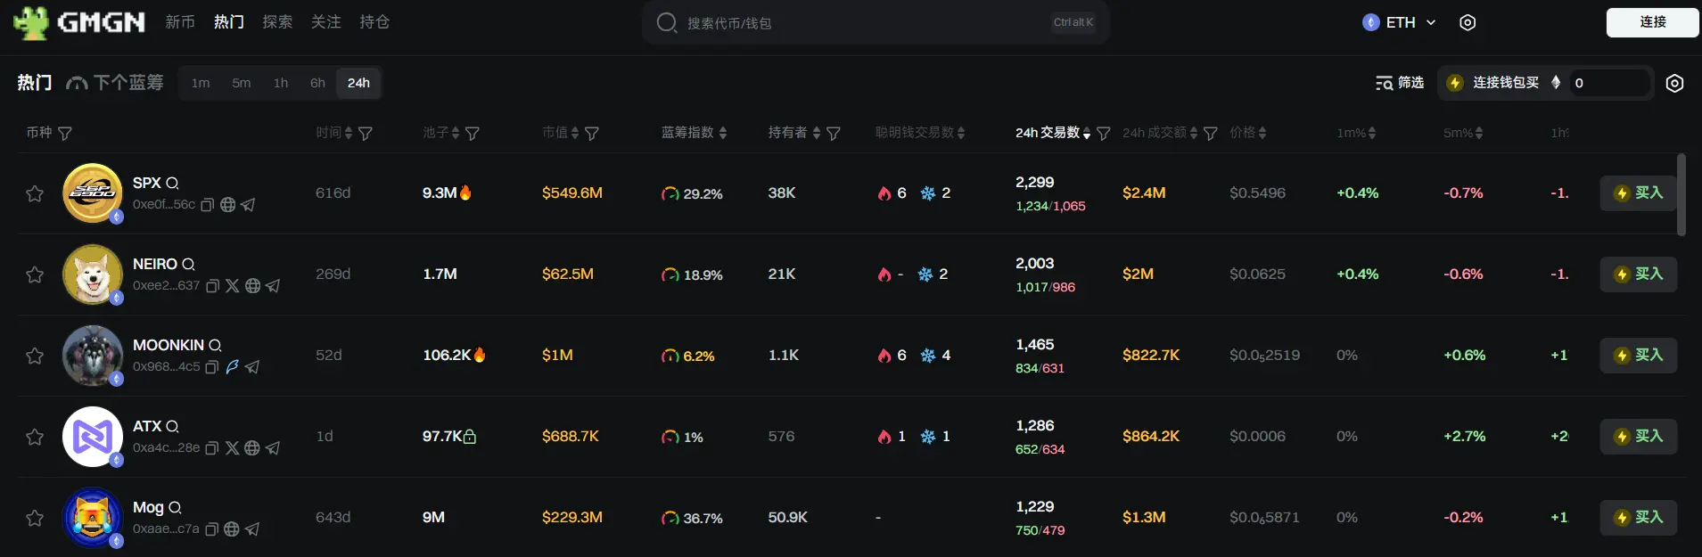This screenshot has height=557, width=1702.
Task: Select the 1h timeframe tab
Action: pos(281,83)
